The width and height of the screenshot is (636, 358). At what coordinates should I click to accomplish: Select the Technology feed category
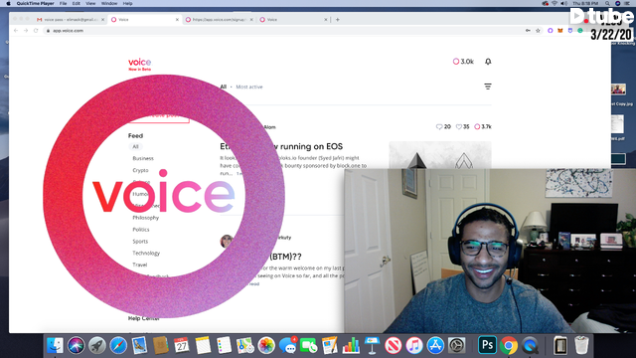pyautogui.click(x=146, y=253)
